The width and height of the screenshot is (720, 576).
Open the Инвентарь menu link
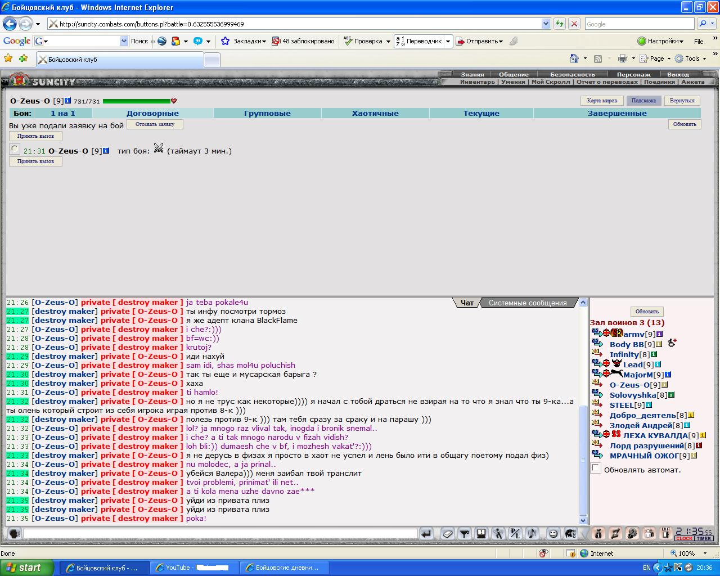(x=477, y=82)
